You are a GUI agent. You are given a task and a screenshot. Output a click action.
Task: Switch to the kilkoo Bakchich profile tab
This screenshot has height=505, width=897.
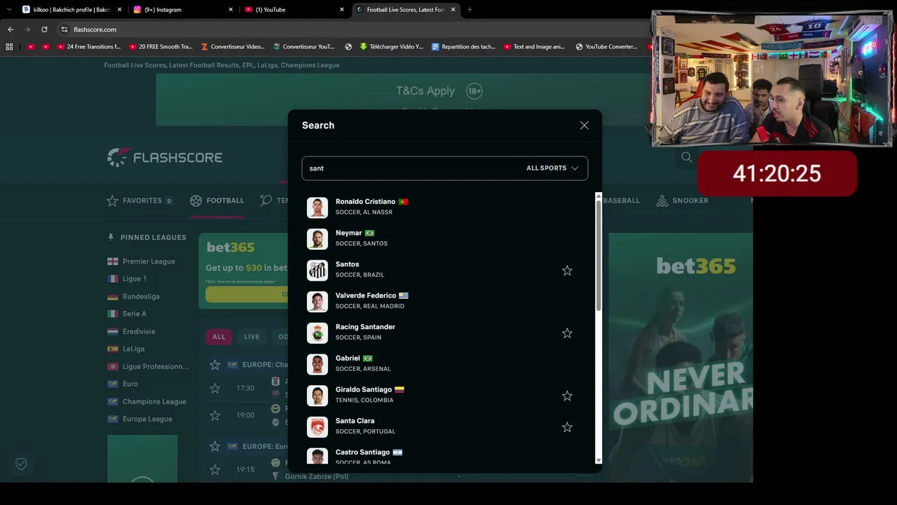point(71,10)
